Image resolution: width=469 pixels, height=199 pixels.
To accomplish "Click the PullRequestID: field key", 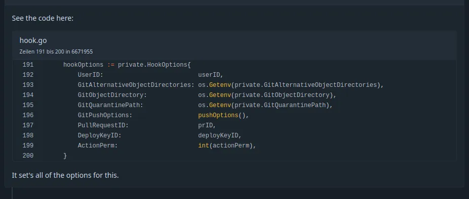I will coord(103,125).
